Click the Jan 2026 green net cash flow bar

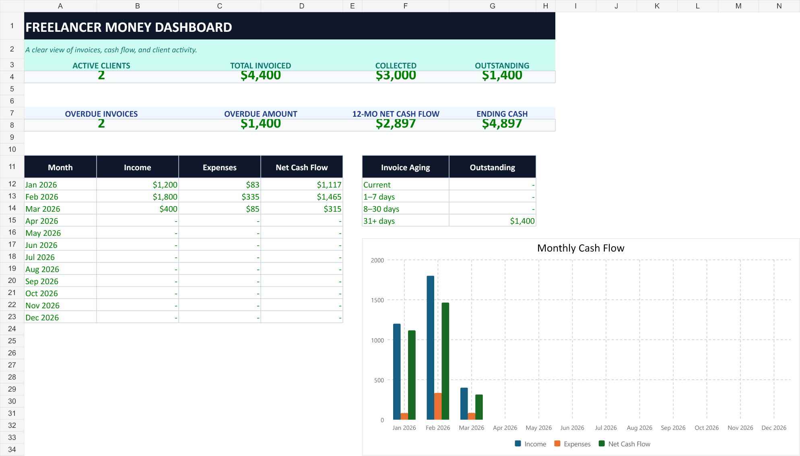click(412, 375)
